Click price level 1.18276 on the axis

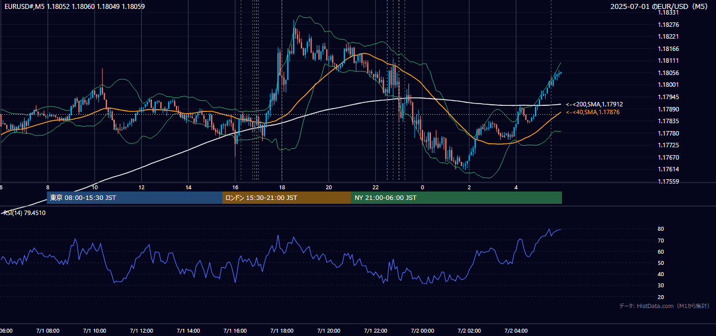[668, 25]
